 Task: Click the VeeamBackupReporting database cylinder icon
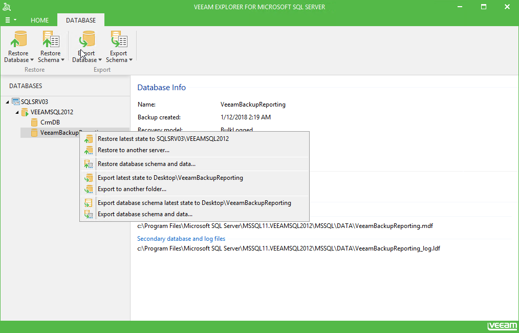point(34,133)
